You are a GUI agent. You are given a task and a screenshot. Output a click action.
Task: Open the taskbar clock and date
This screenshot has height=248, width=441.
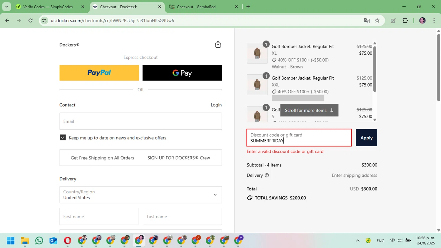425,240
